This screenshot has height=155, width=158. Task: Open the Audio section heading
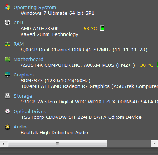(20, 127)
